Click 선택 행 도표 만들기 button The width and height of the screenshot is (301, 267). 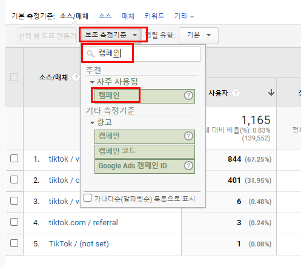47,36
